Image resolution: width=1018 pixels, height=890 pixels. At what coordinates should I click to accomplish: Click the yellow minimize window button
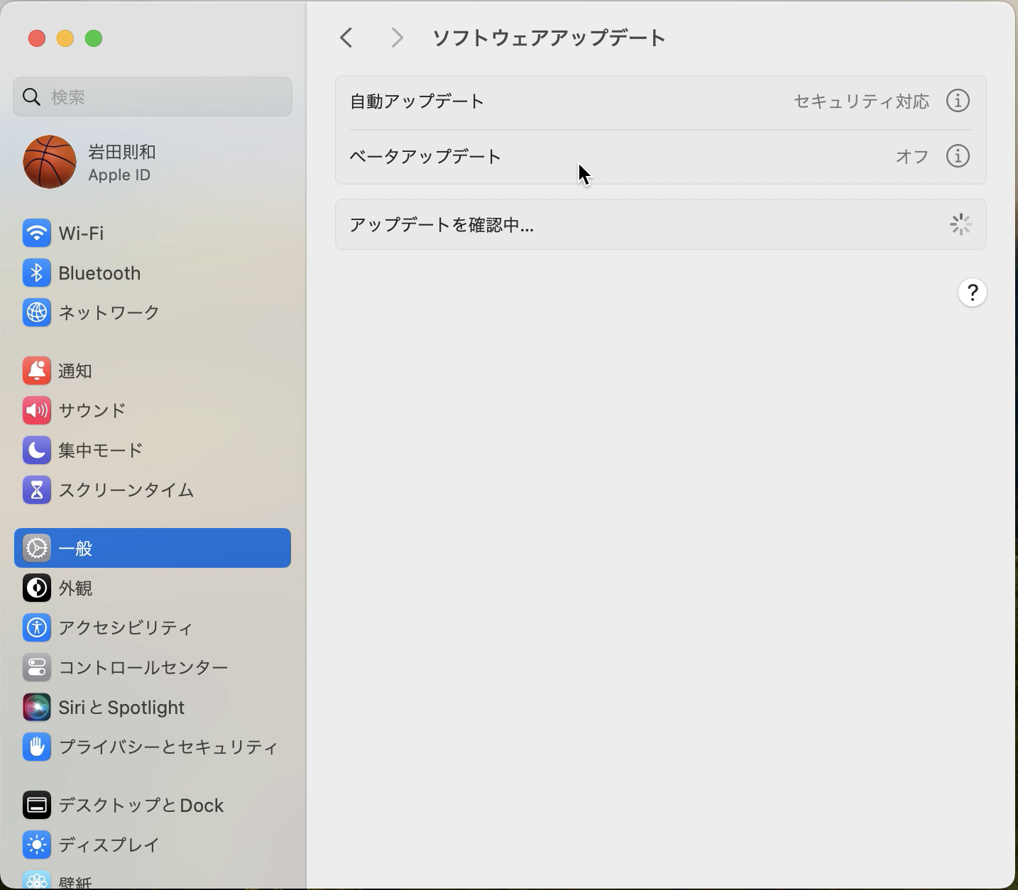(x=65, y=38)
